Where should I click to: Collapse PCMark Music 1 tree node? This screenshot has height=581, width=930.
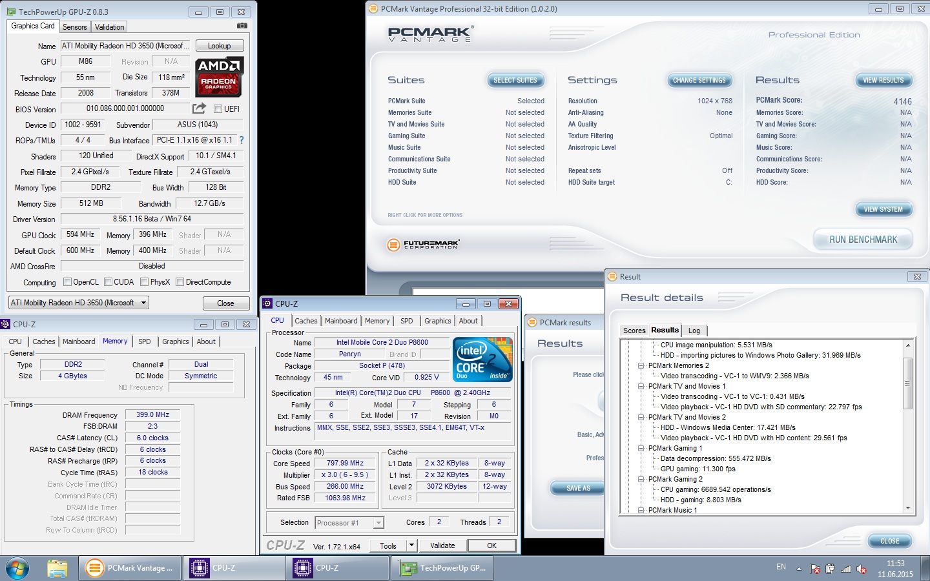pyautogui.click(x=641, y=510)
